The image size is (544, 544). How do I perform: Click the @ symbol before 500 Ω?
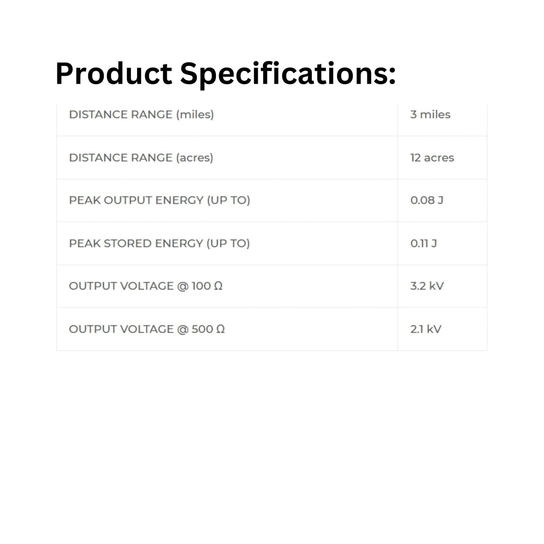tap(182, 329)
